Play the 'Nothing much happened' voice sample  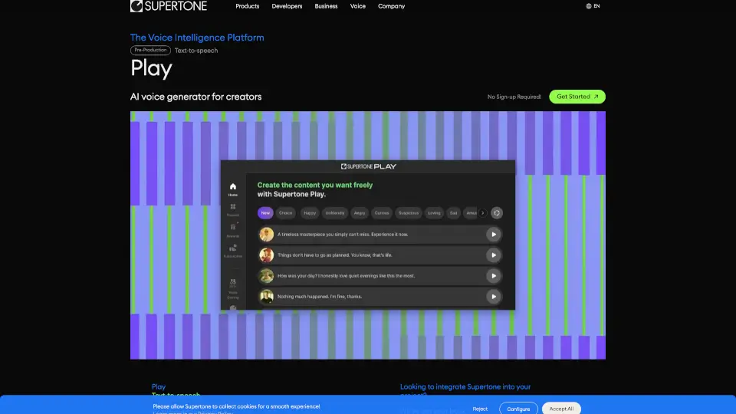(494, 297)
